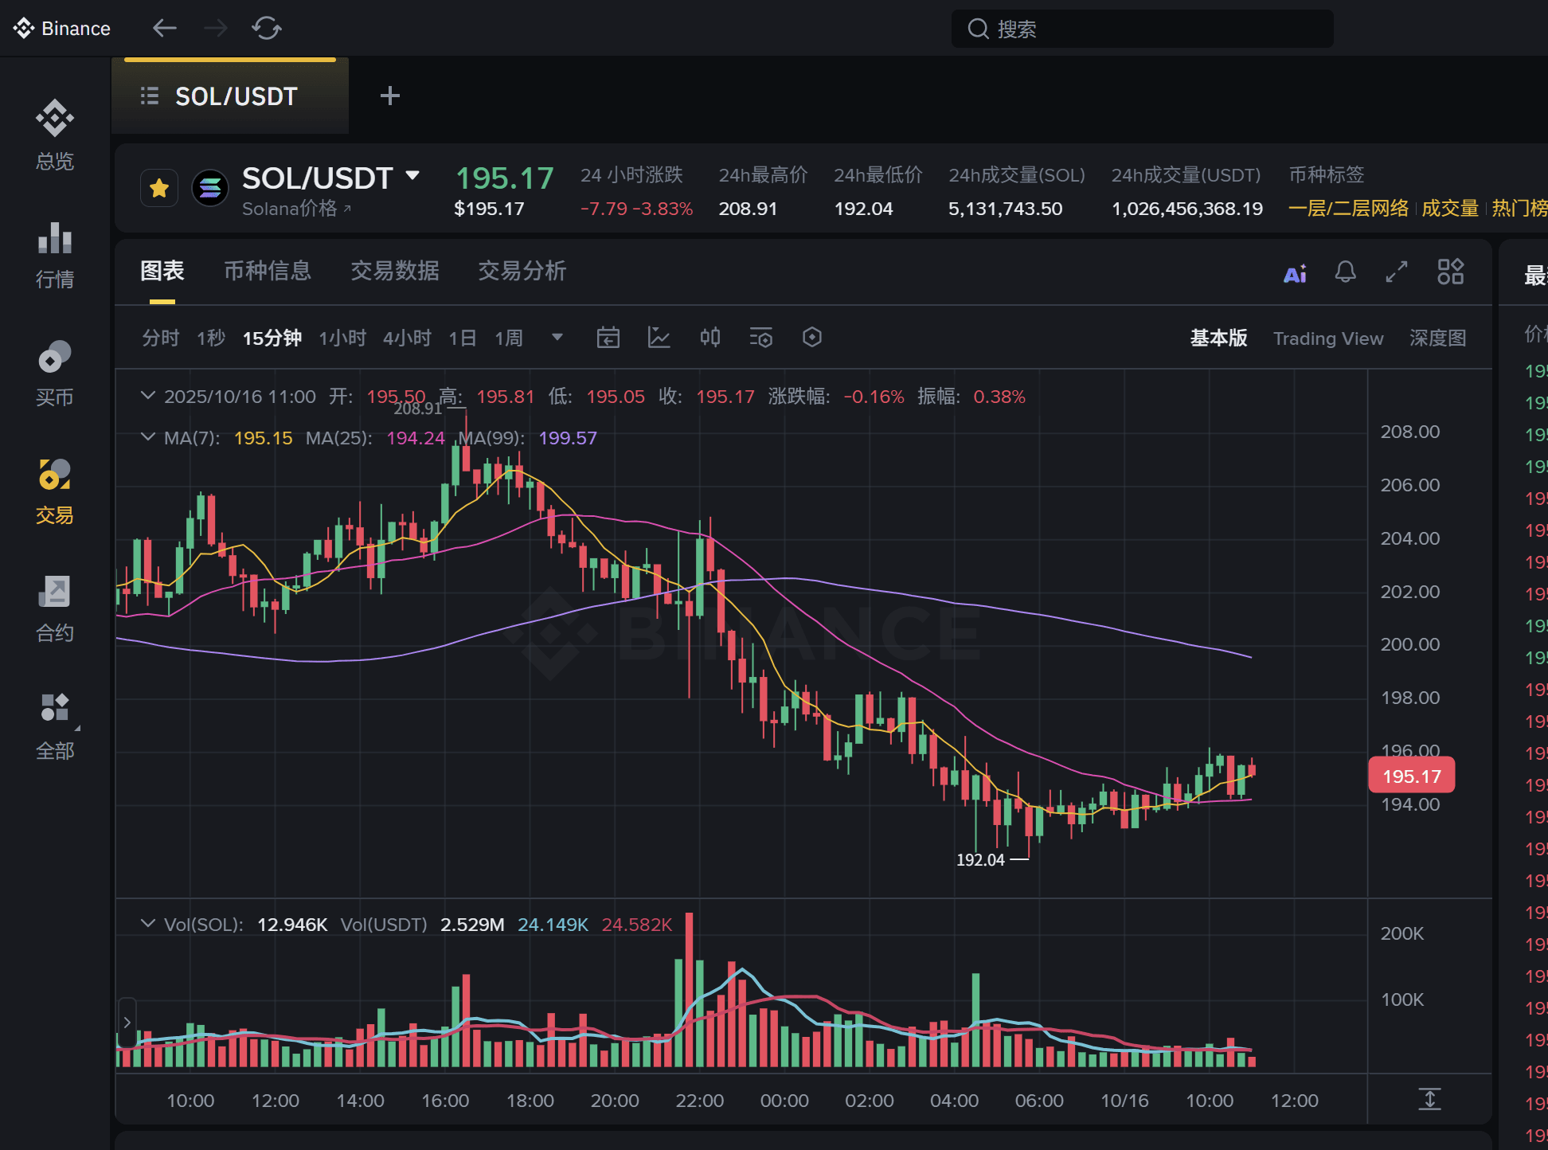The height and width of the screenshot is (1150, 1548).
Task: Collapse the MA indicator legend chevron
Action: (147, 437)
